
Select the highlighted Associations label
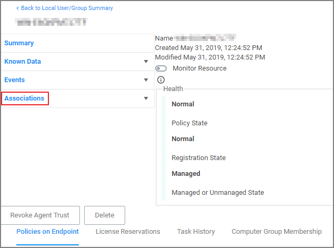pyautogui.click(x=25, y=98)
